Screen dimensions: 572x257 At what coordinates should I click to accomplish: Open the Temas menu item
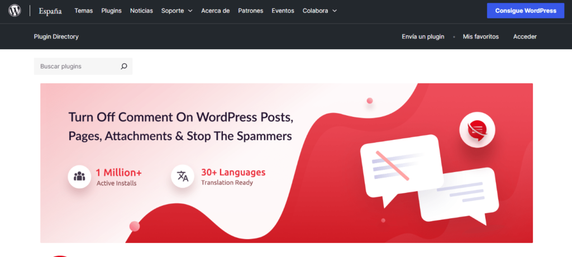coord(84,11)
